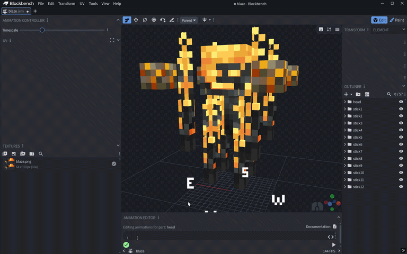
Task: Click the add element plus icon in Outliner
Action: tap(346, 94)
